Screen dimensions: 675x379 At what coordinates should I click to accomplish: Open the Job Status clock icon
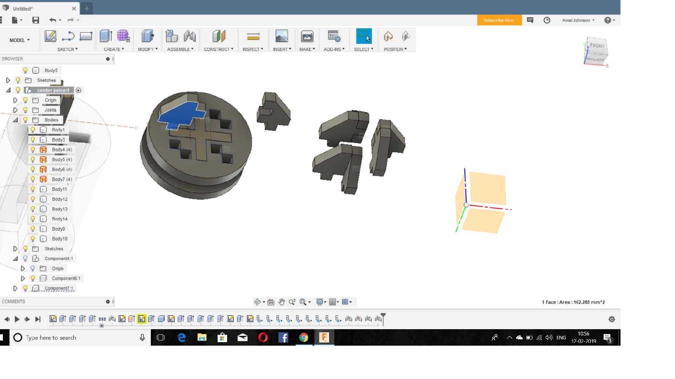[547, 20]
